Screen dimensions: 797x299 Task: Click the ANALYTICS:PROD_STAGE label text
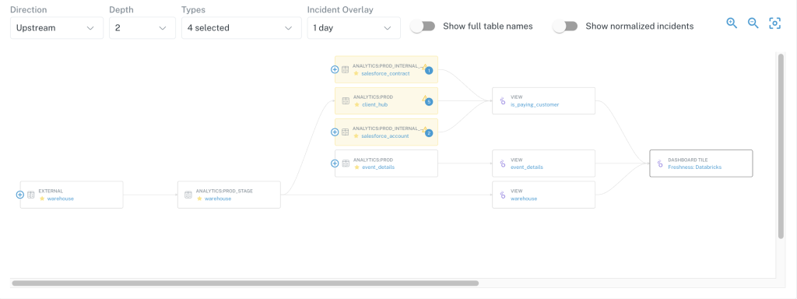(x=224, y=192)
